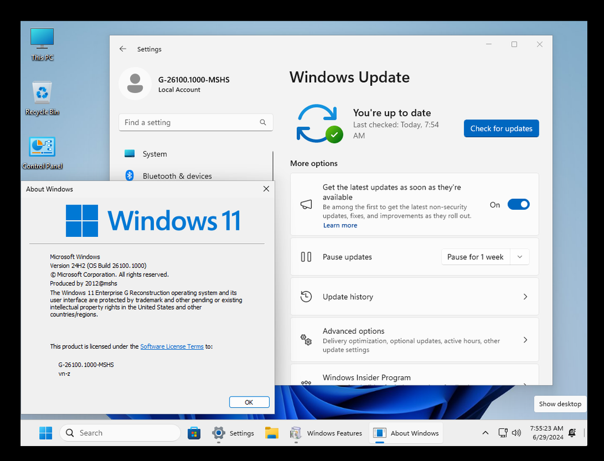Click the pause icon beside Pause updates
Viewport: 604px width, 461px height.
[x=306, y=257]
